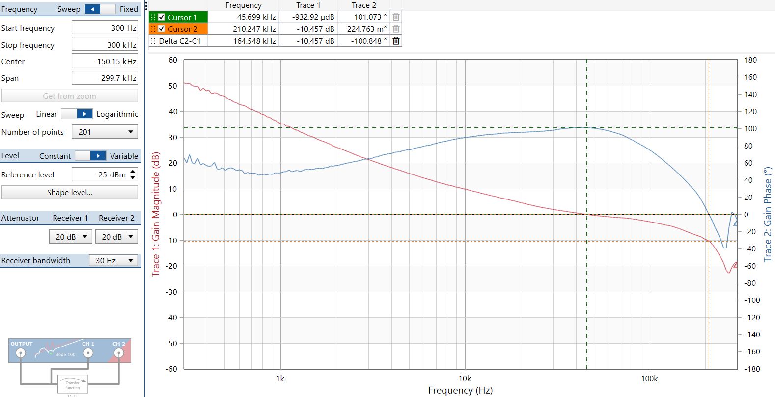Click the panel splitter grip dots
This screenshot has height=397, width=775.
pyautogui.click(x=146, y=6)
